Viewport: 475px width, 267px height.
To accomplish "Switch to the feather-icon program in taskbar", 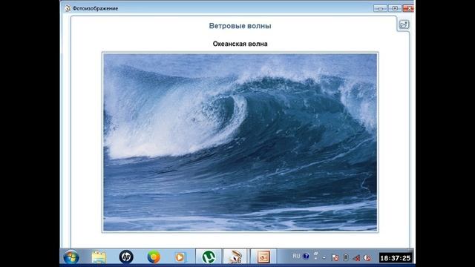I will pyautogui.click(x=235, y=257).
